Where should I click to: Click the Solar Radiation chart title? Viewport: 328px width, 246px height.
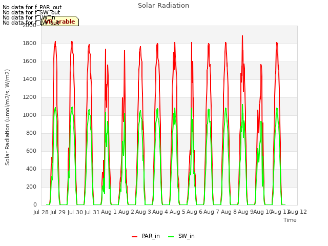tap(163, 6)
